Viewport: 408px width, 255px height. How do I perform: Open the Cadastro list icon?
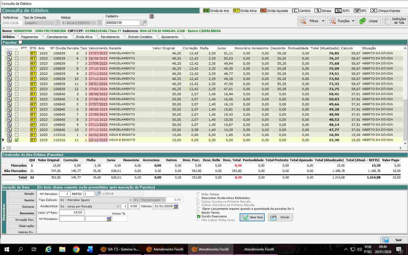[x=152, y=16]
